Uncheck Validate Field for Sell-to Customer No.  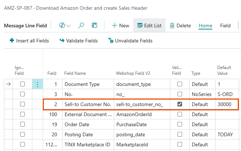pyautogui.click(x=180, y=104)
